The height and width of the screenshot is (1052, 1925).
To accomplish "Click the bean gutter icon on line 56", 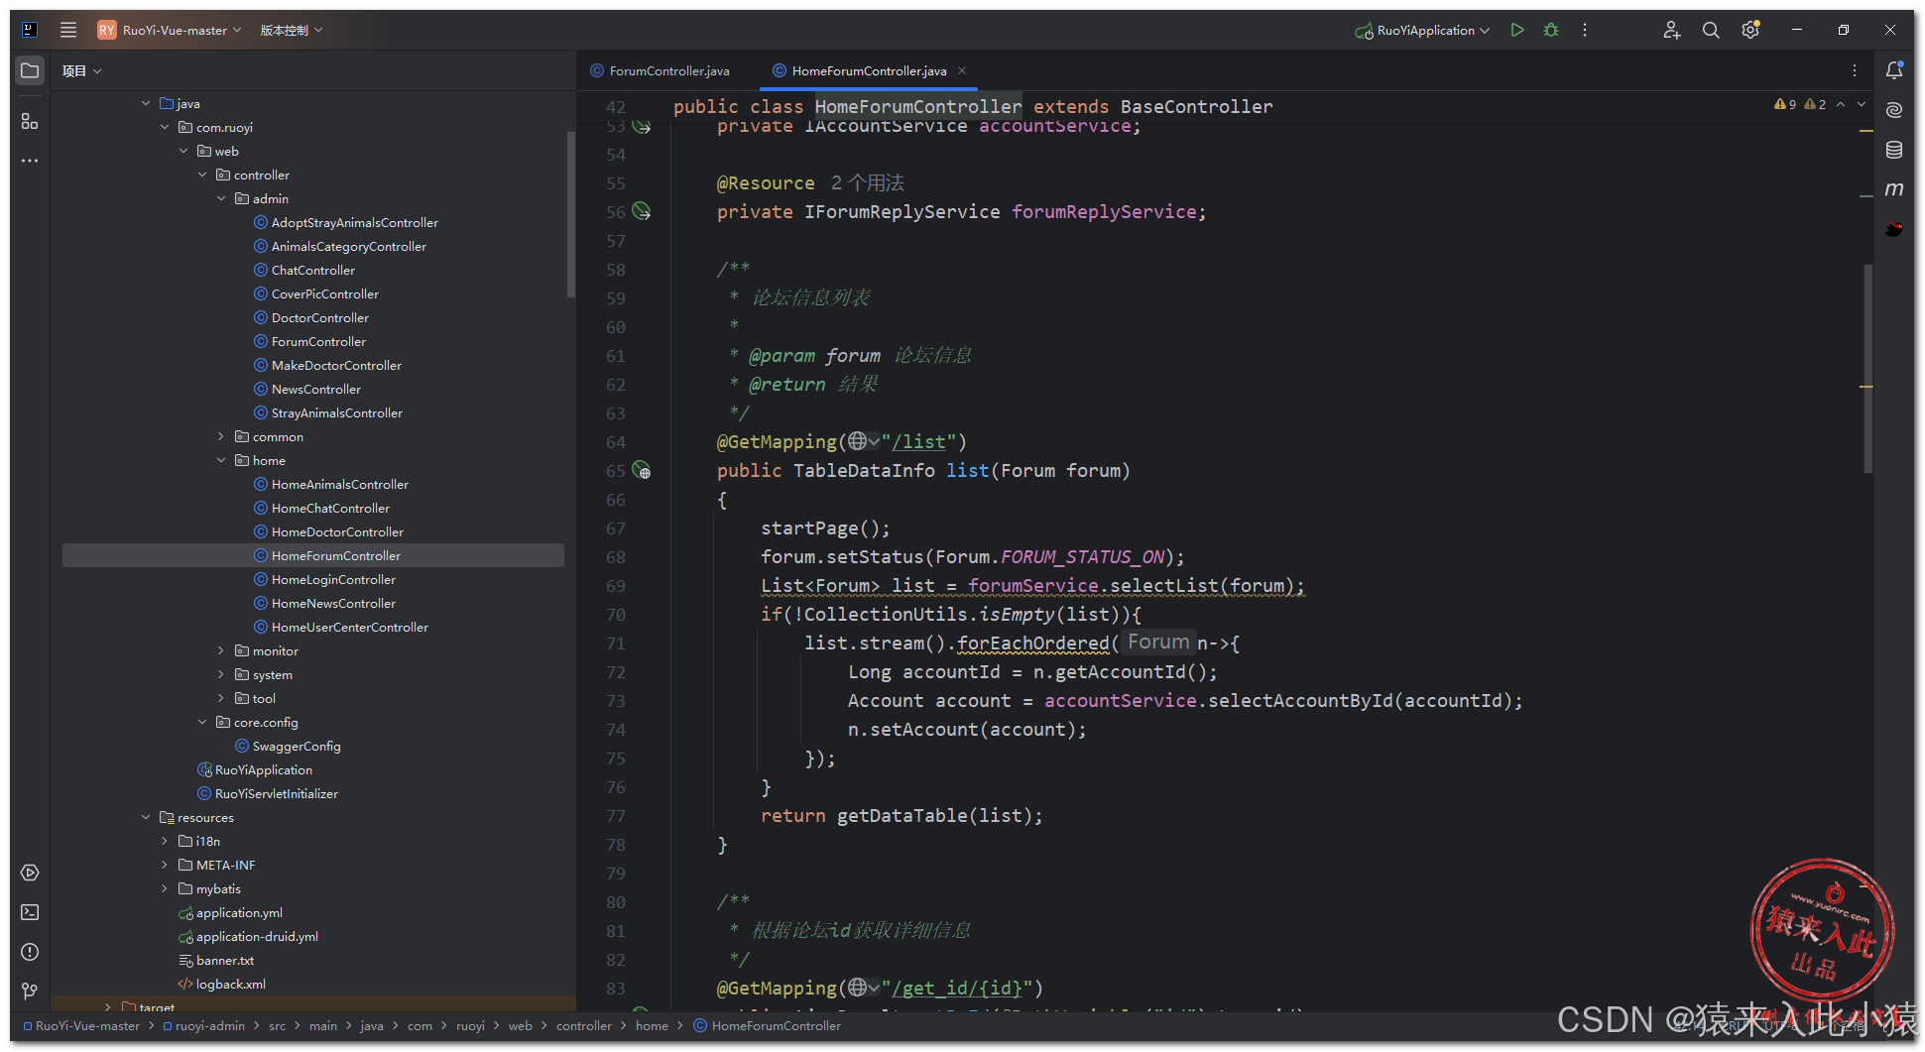I will [x=642, y=211].
